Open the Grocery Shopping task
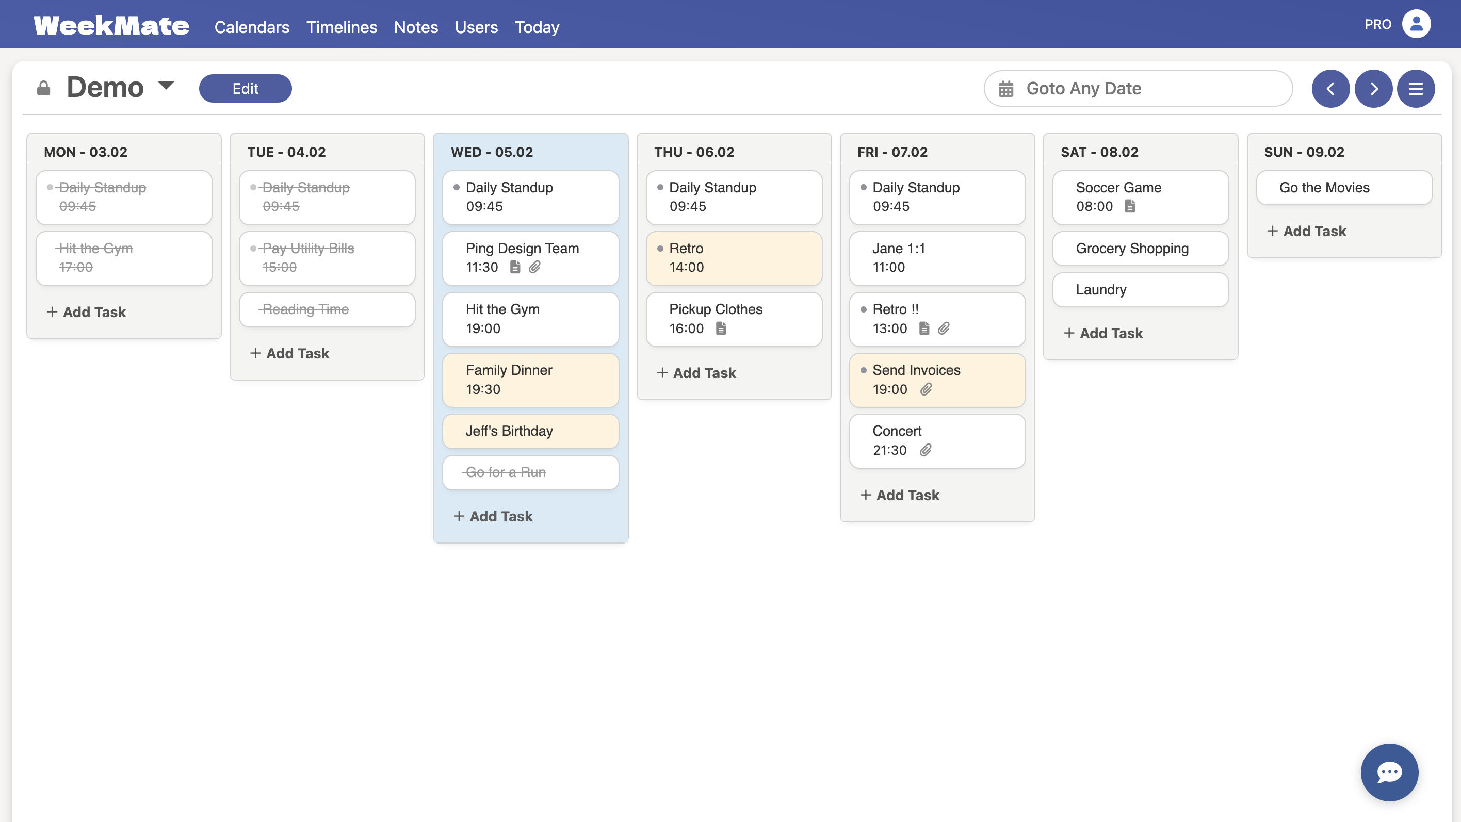The width and height of the screenshot is (1461, 822). pyautogui.click(x=1141, y=248)
